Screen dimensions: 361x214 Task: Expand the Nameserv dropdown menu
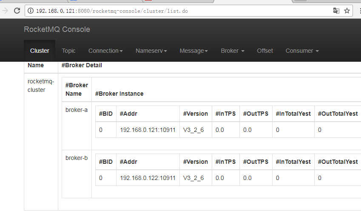point(151,51)
